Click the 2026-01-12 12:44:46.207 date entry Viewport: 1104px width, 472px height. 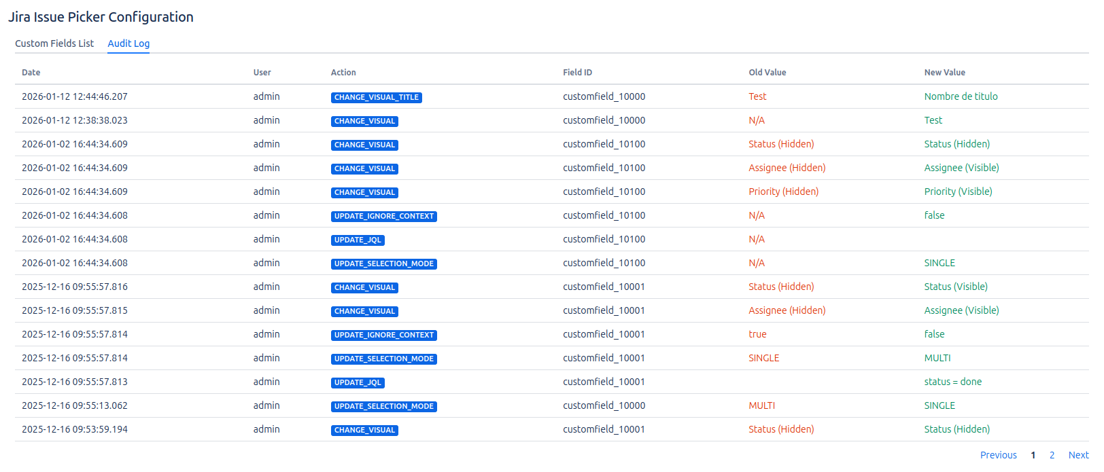point(75,96)
